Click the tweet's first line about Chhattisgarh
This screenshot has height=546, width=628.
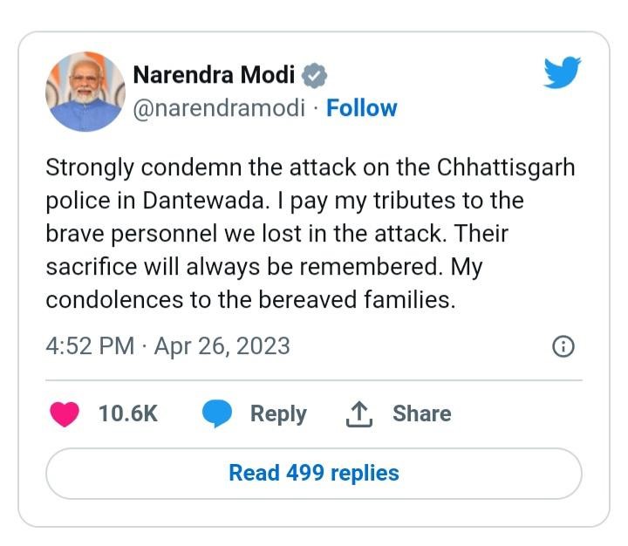(x=311, y=167)
